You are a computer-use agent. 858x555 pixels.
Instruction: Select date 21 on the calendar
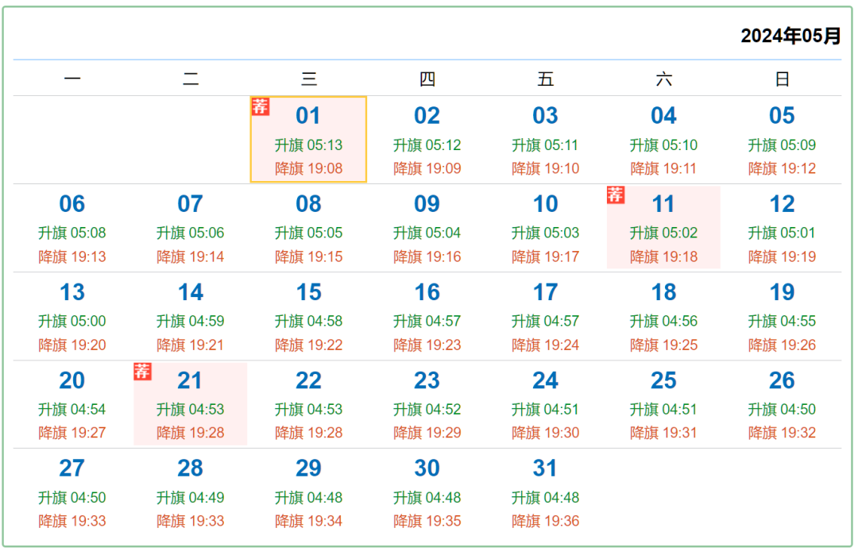[x=190, y=381]
